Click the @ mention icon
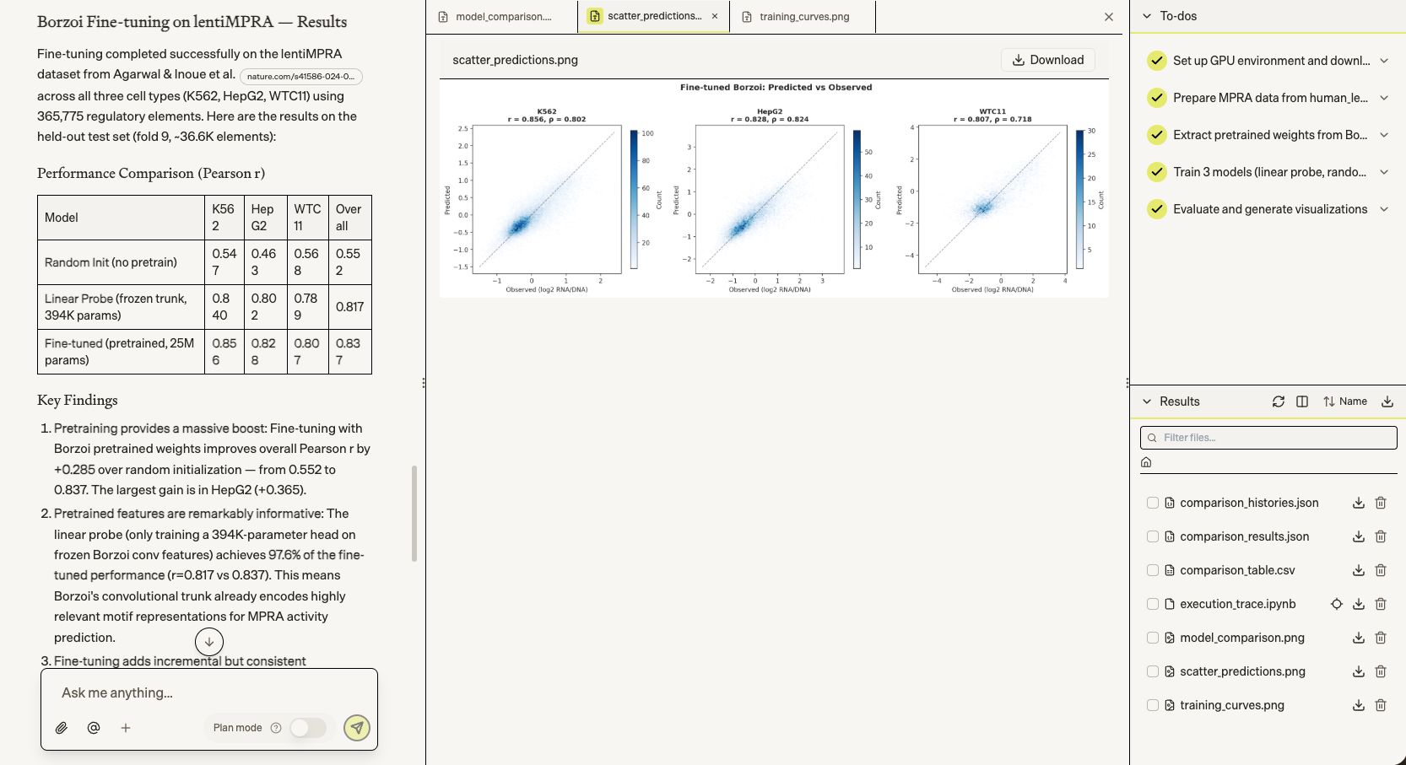 [x=94, y=728]
